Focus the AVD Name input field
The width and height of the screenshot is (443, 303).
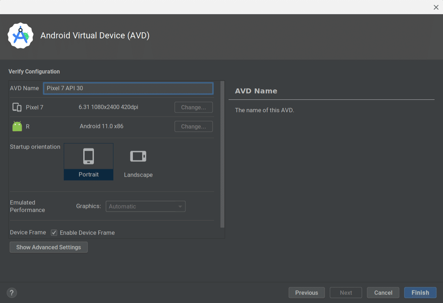128,88
